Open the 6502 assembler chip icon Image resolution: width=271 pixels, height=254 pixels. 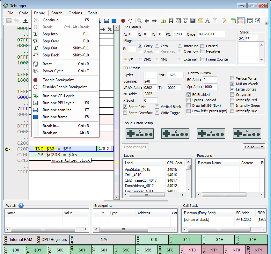(171, 21)
